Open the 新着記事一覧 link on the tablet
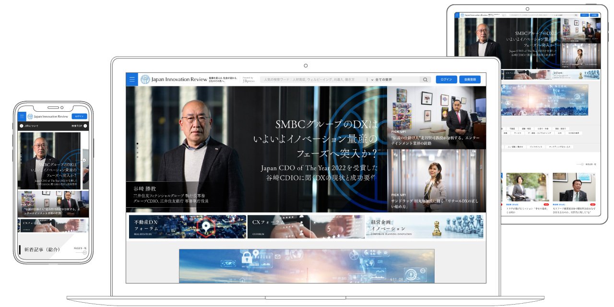Screen dimensions: 614x307 point(590,164)
